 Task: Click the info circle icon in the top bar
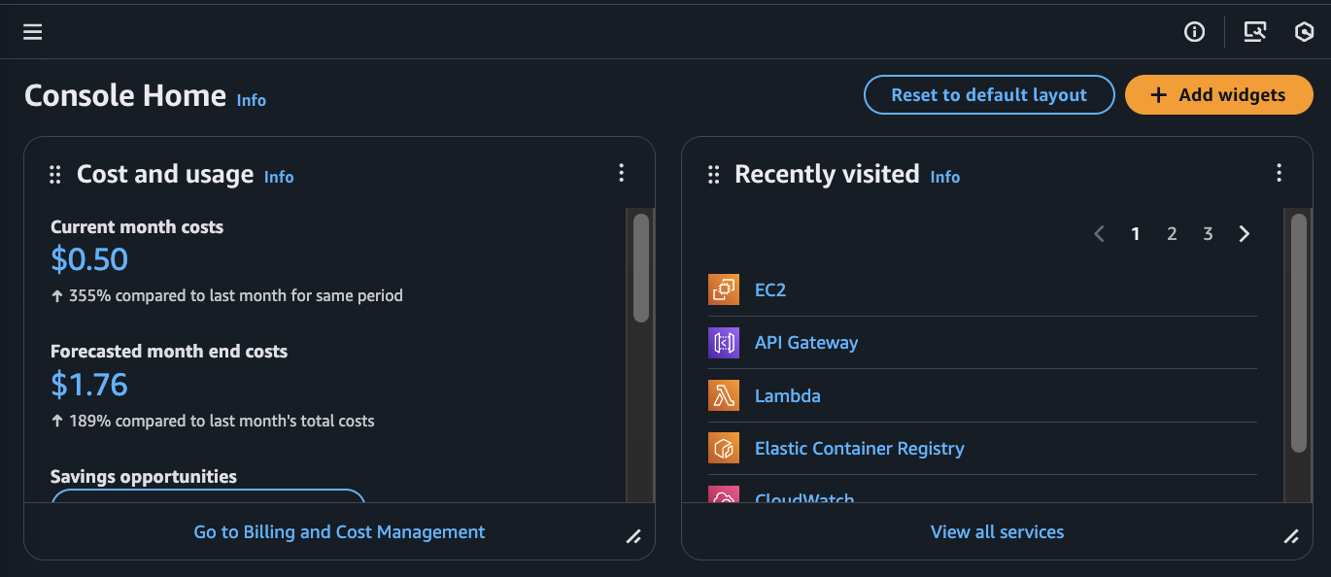[1194, 31]
